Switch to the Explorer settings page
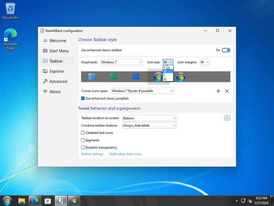The height and width of the screenshot is (206, 274). click(54, 71)
